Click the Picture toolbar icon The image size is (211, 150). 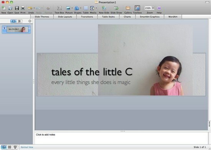pyautogui.click(x=68, y=8)
